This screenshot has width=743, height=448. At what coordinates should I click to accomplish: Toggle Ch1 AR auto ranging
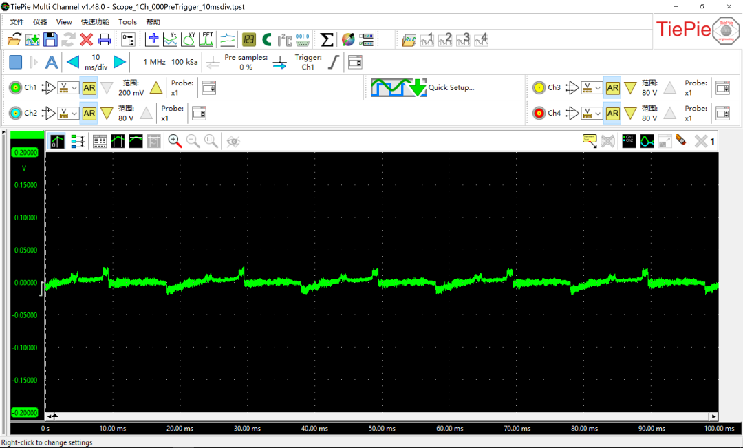pyautogui.click(x=89, y=87)
